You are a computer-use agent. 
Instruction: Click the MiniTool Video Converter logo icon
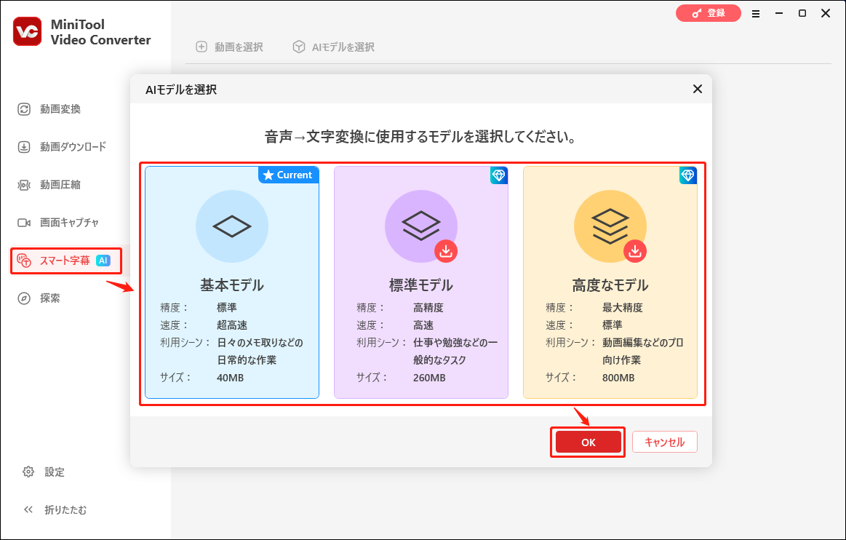click(27, 31)
